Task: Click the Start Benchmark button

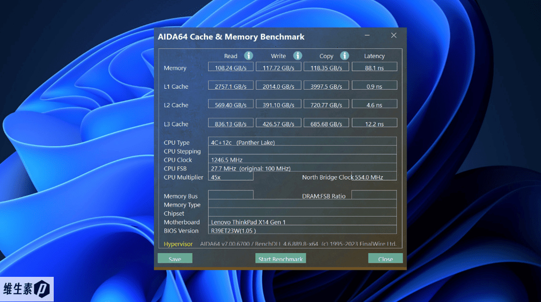Action: [280, 258]
